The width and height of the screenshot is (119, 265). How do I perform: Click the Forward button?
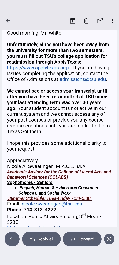pyautogui.click(x=82, y=239)
